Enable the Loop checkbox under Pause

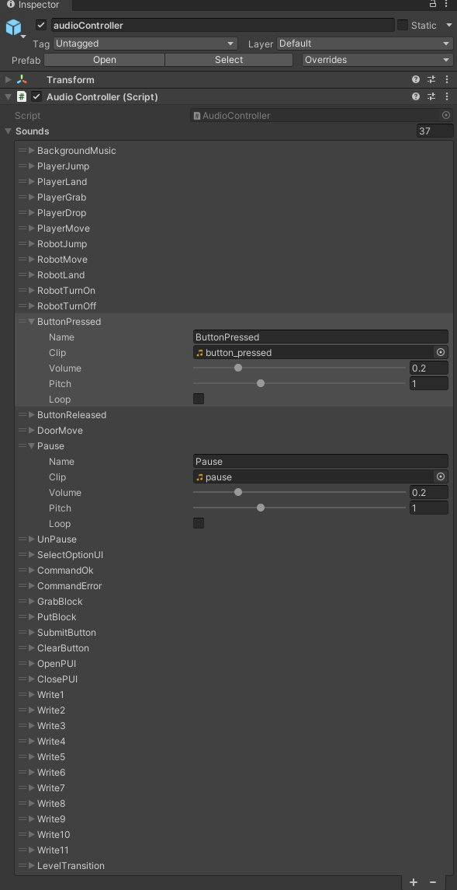(x=199, y=523)
